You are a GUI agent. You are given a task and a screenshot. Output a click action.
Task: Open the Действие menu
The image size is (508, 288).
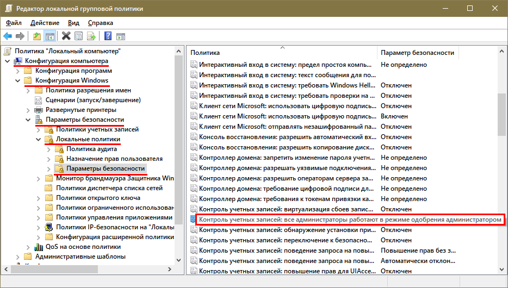pos(45,23)
